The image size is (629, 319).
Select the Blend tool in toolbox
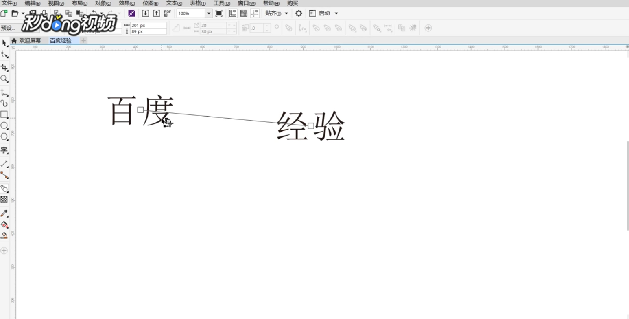[x=4, y=188]
